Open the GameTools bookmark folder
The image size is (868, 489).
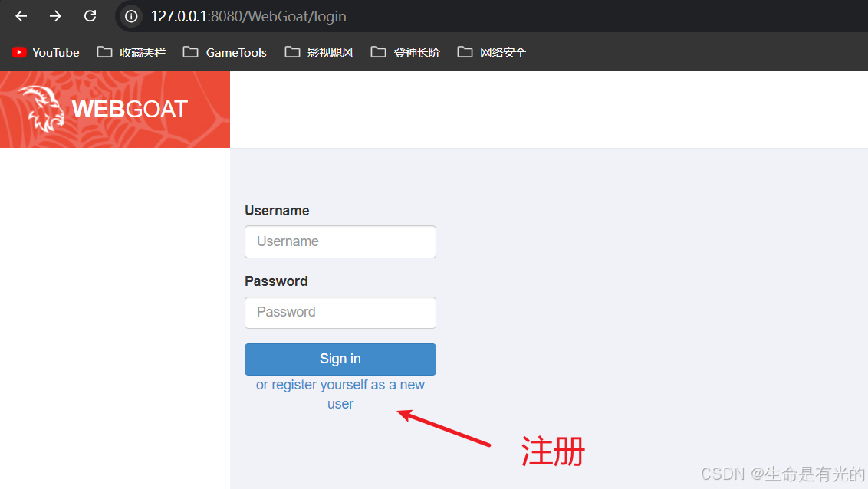click(225, 53)
